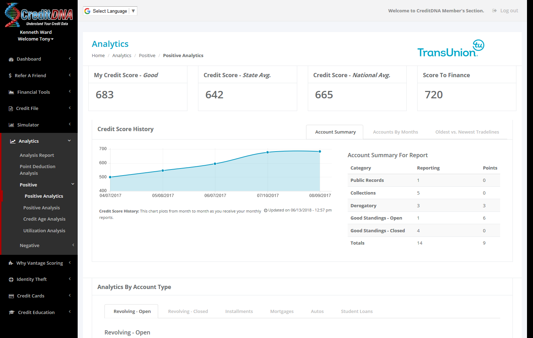Switch to the Mortgages tab
The width and height of the screenshot is (533, 338).
tap(282, 312)
